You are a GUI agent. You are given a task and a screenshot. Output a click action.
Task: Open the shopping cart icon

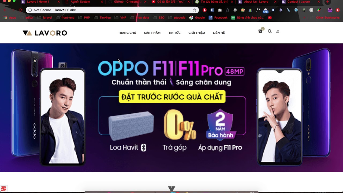point(260,31)
